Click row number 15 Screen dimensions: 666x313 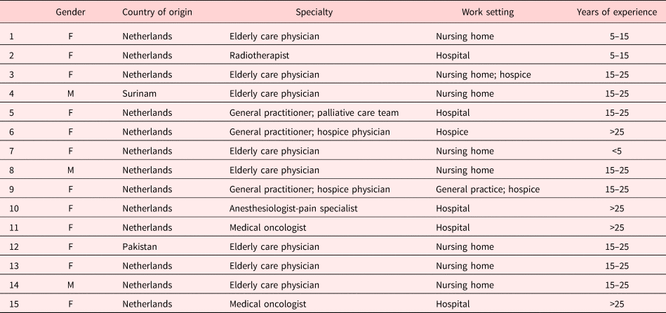(13, 304)
